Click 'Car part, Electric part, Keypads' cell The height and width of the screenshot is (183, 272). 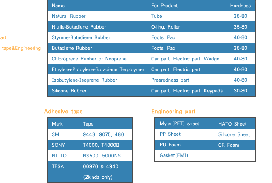(187, 91)
